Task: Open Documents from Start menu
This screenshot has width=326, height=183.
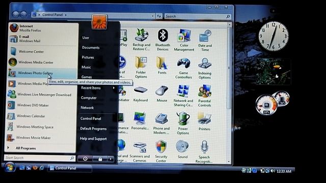Action: click(x=91, y=47)
